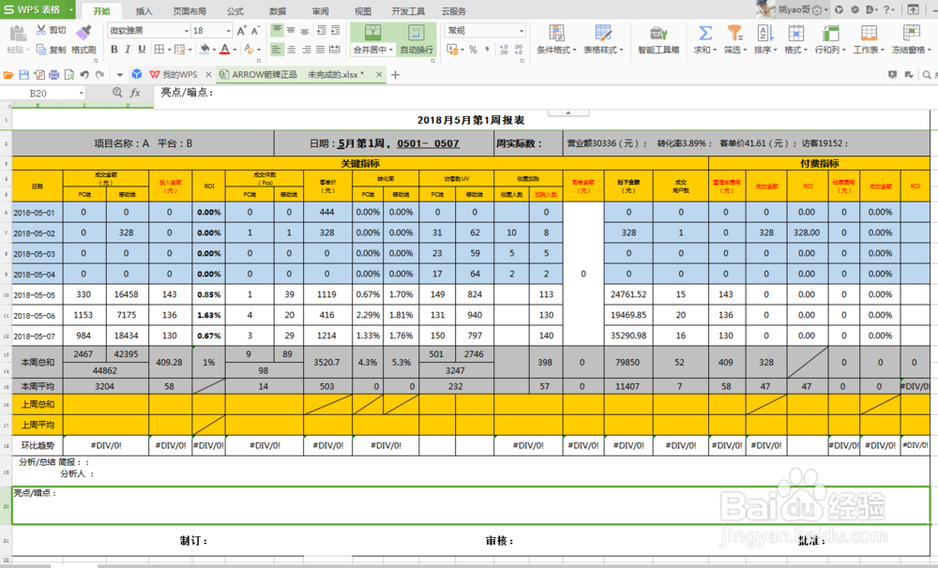Open the number format dropdown 常规
Screen dimensions: 938x568
[521, 31]
